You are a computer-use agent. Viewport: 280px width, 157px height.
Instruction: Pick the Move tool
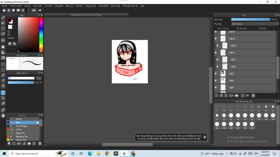pos(3,40)
